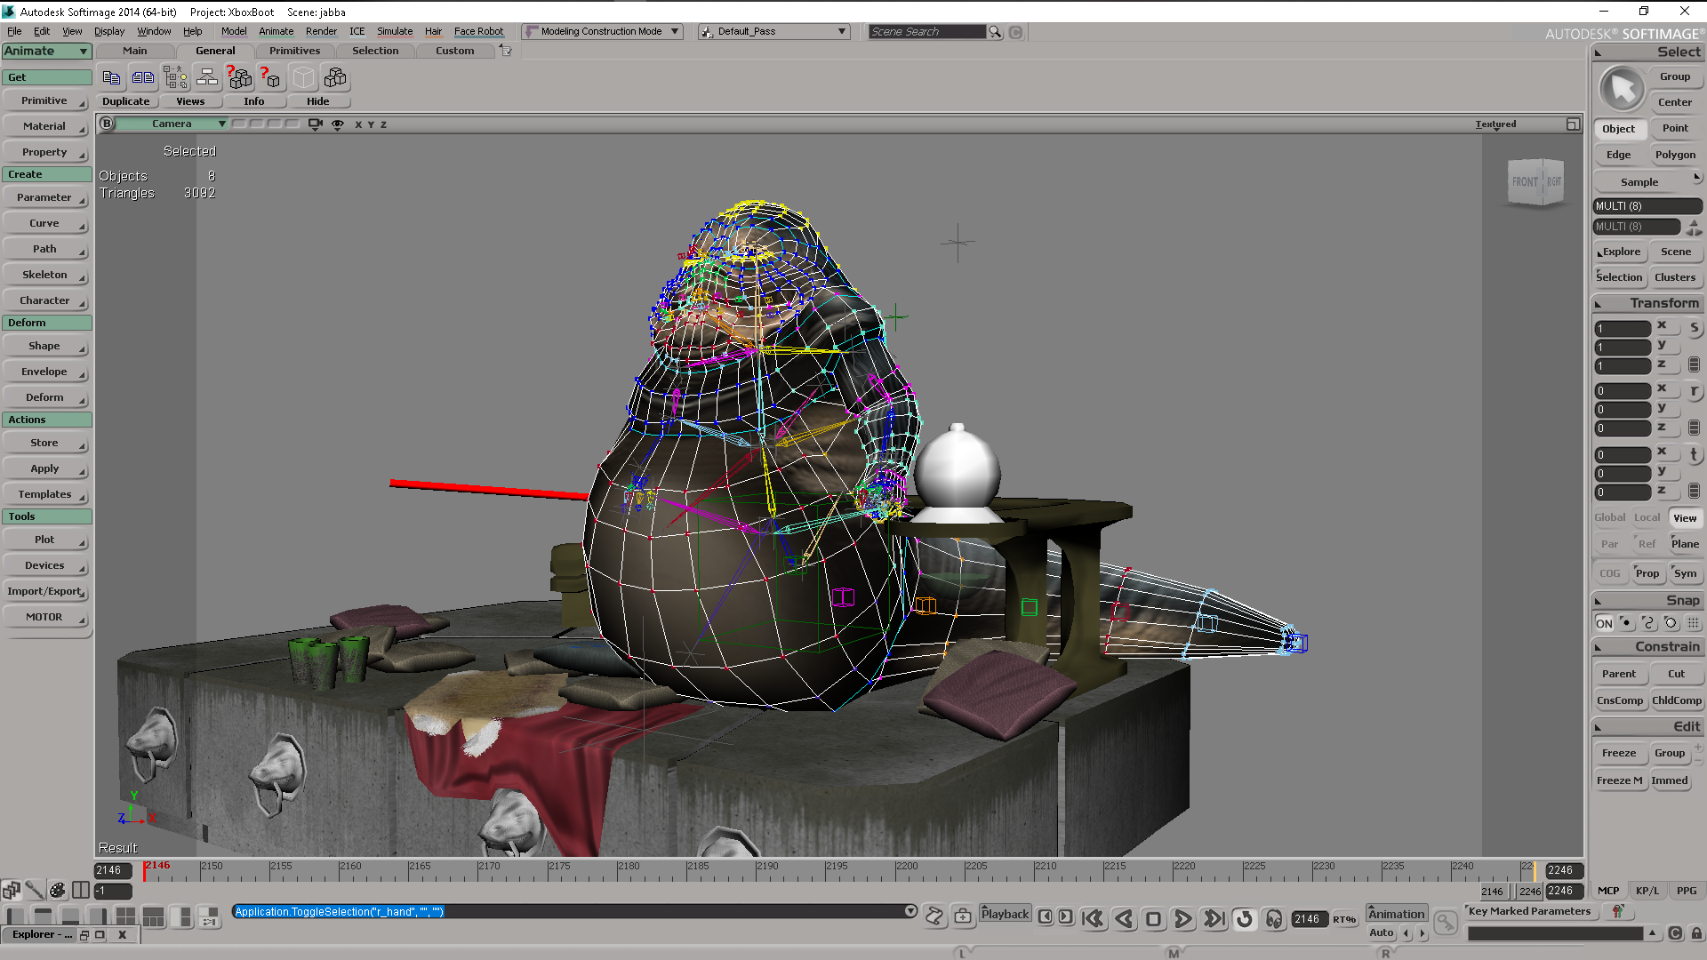This screenshot has height=960, width=1707.
Task: Stop playback
Action: (1153, 919)
